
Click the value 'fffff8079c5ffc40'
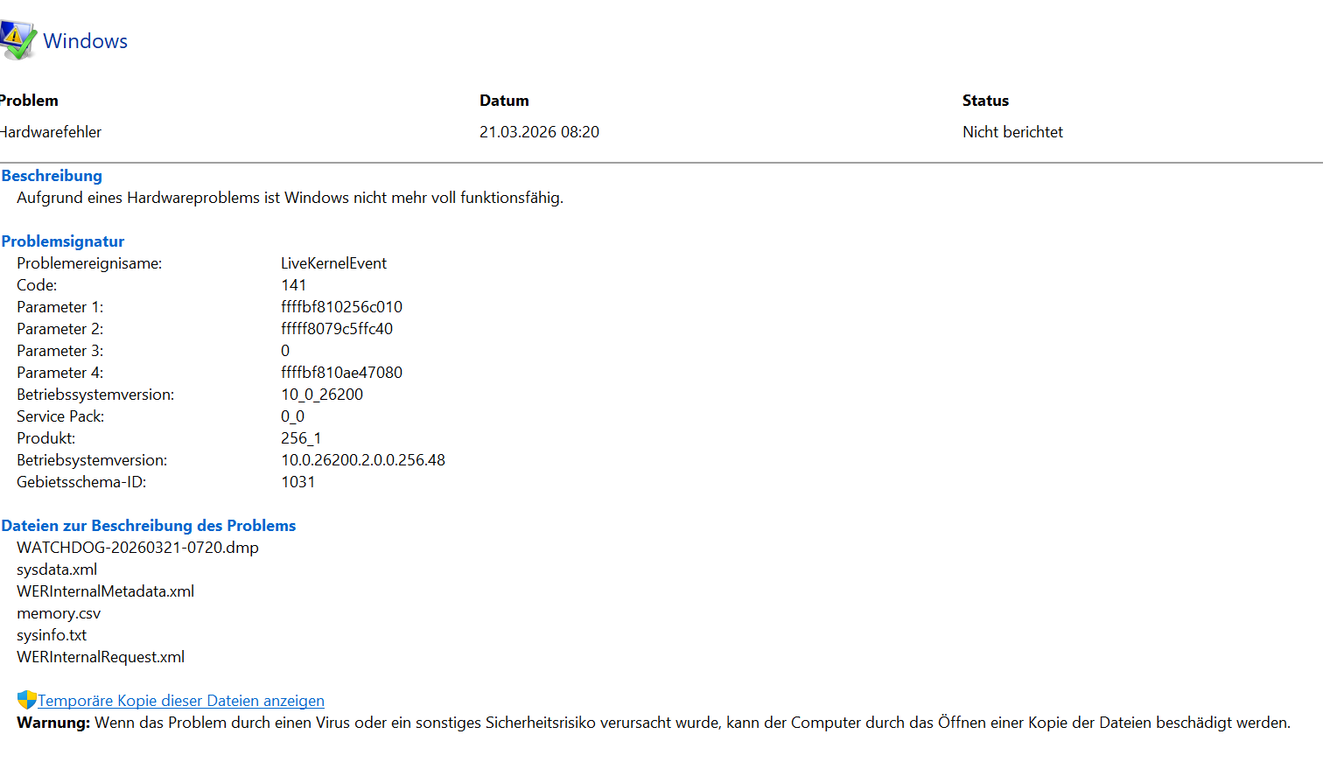coord(337,329)
